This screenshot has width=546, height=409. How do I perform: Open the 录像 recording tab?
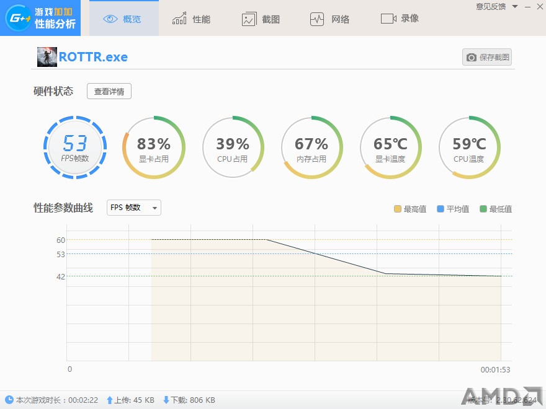click(x=400, y=19)
